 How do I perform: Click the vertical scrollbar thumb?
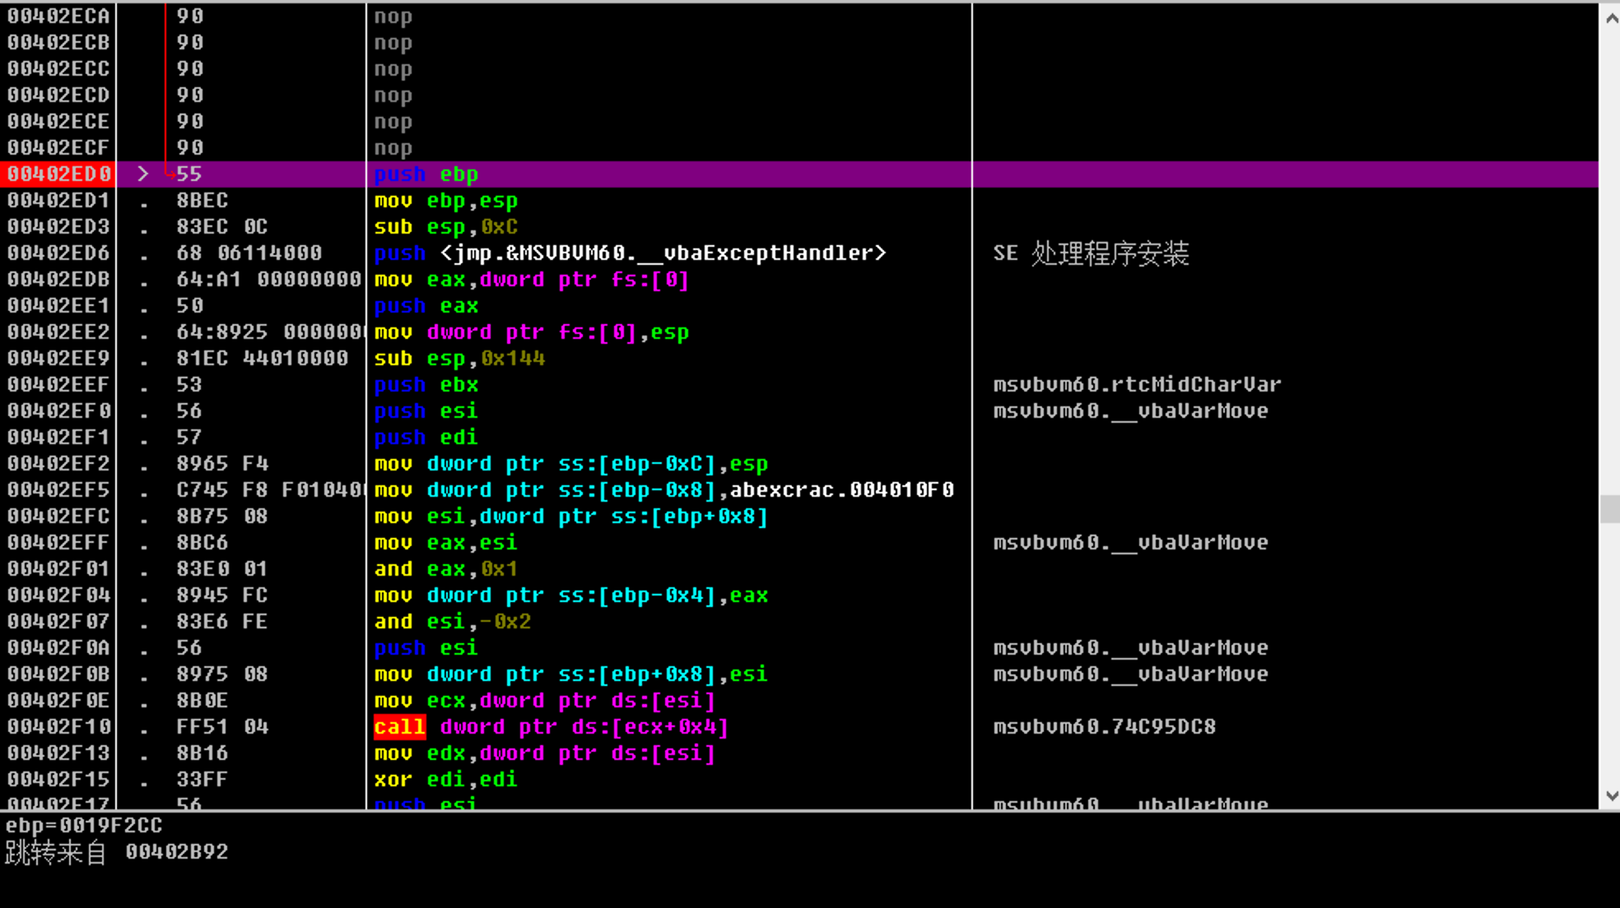point(1610,509)
